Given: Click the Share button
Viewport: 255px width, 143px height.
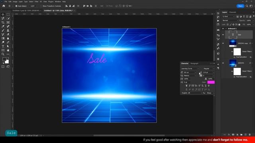Looking at the screenshot, I should (240, 6).
